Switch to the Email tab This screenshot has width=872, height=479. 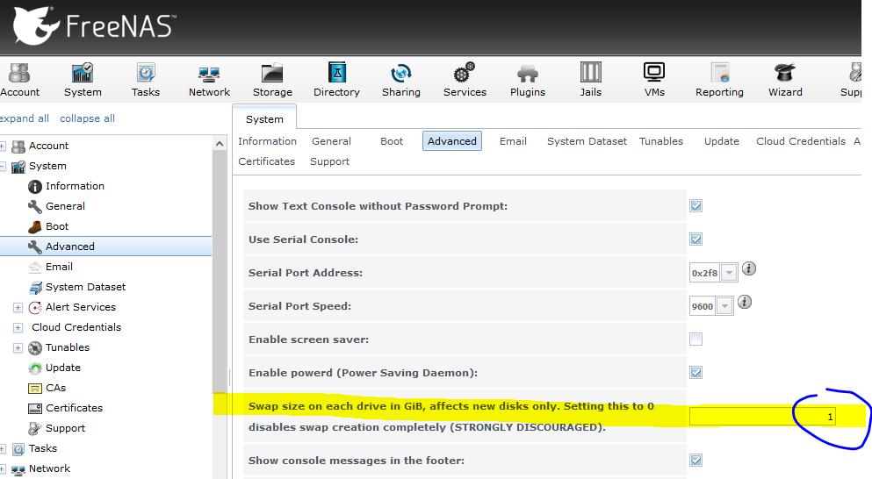point(513,141)
